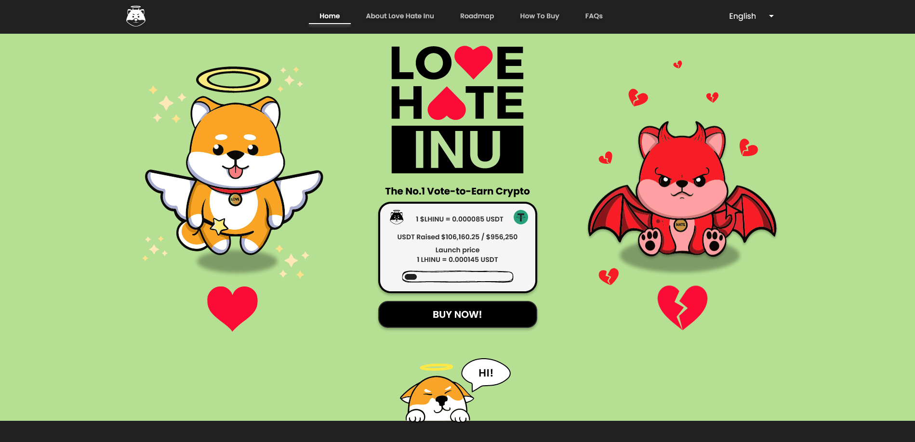Click the big red heart under angel dog
This screenshot has height=442, width=915.
pyautogui.click(x=232, y=308)
